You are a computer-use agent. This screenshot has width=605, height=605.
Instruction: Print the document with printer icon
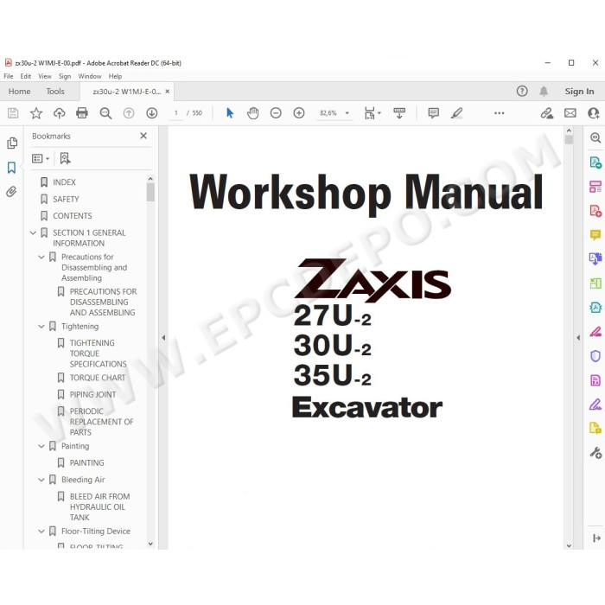pyautogui.click(x=82, y=113)
